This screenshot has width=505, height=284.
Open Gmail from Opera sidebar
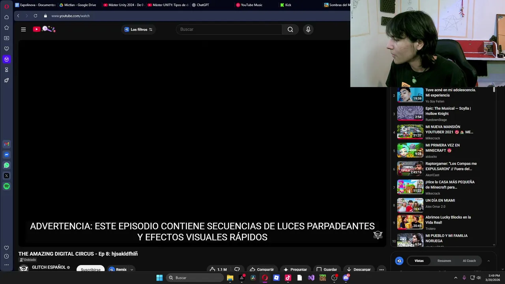(x=6, y=144)
